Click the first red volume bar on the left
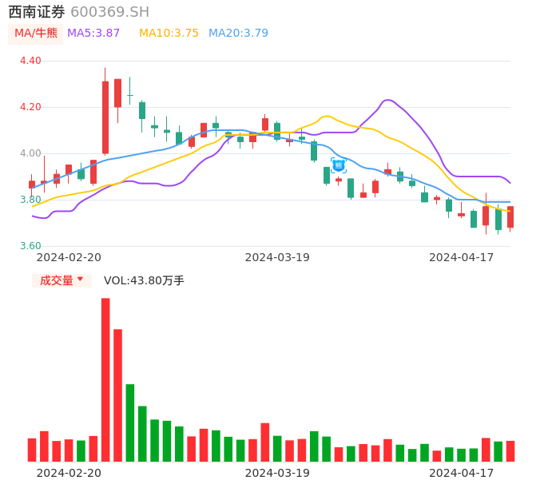This screenshot has width=548, height=484. (x=32, y=450)
